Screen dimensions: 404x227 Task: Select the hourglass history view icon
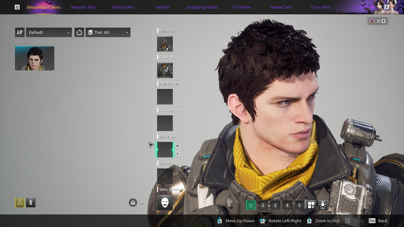[x=31, y=203]
